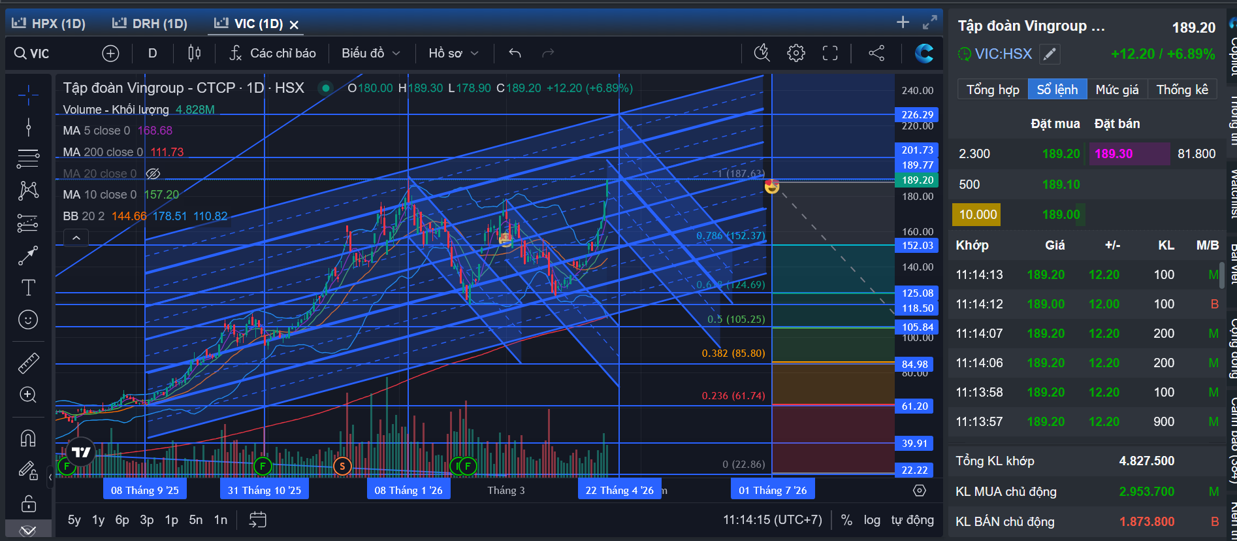The width and height of the screenshot is (1237, 541).
Task: Set chart range to 6p
Action: click(122, 520)
